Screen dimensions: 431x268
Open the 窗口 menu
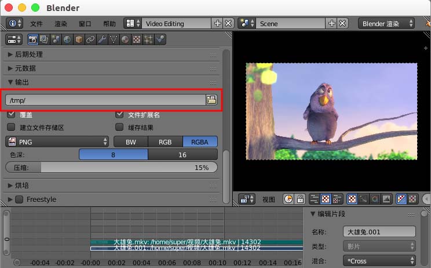(85, 24)
